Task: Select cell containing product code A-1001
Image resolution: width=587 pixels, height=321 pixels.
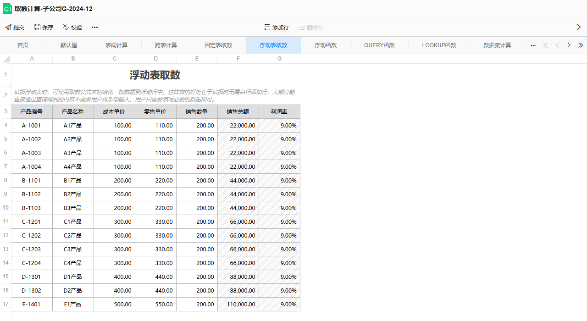Action: (31, 125)
